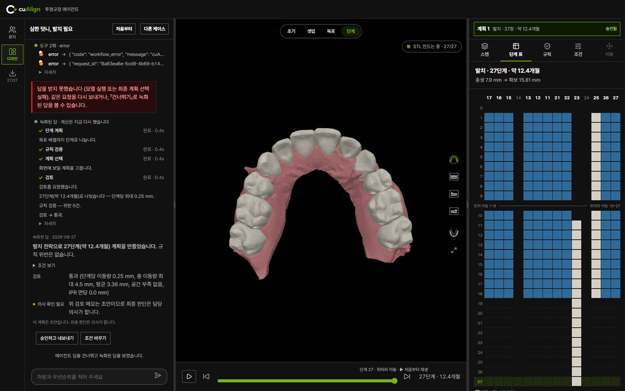This screenshot has height=391, width=625.
Task: Jump to the first stage
Action: [206, 376]
